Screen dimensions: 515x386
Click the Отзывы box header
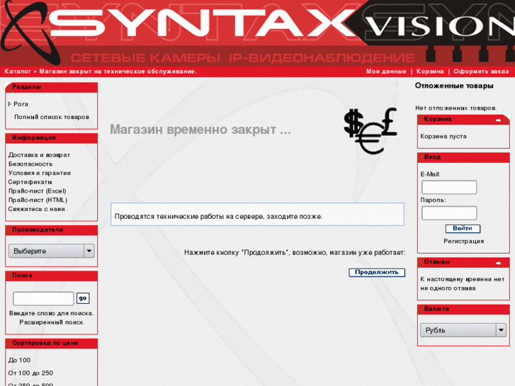(x=463, y=262)
